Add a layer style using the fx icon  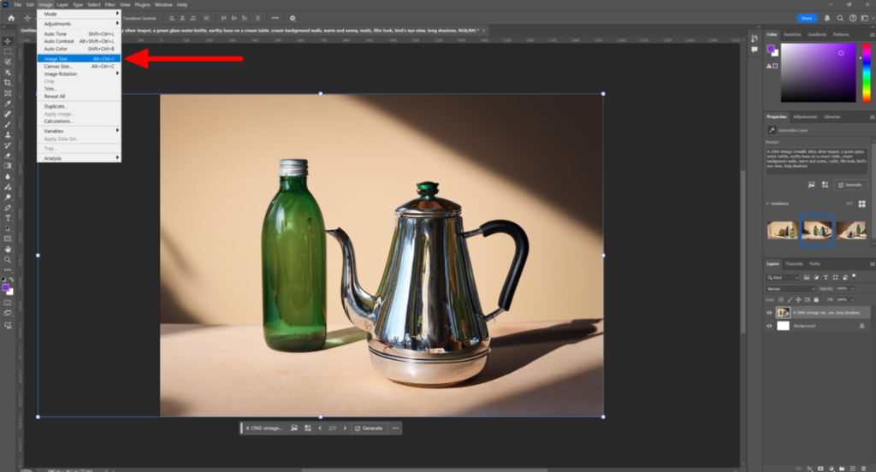point(809,469)
